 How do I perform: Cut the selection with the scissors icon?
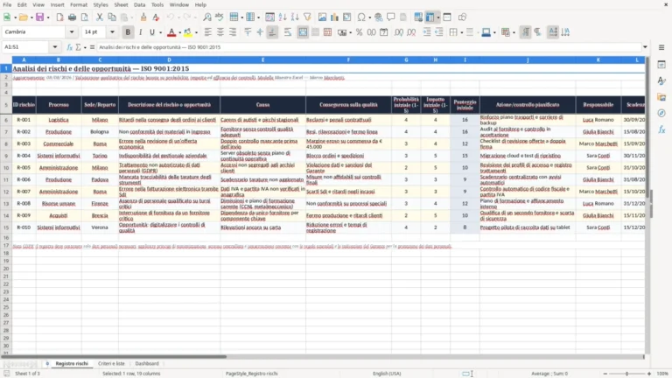click(x=100, y=17)
